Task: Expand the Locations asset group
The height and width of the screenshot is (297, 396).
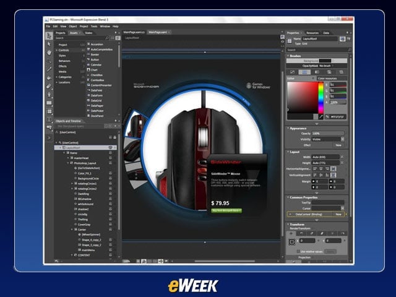Action: tap(56, 82)
